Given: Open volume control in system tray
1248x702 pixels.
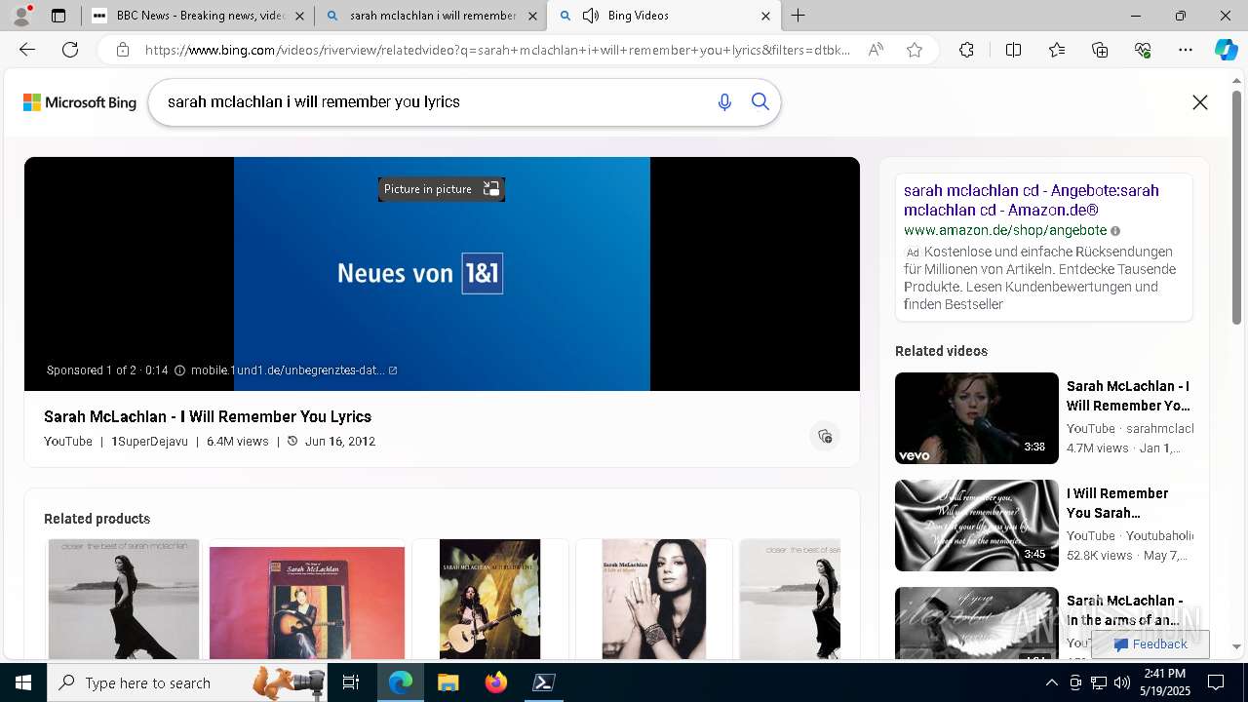Looking at the screenshot, I should [1122, 683].
